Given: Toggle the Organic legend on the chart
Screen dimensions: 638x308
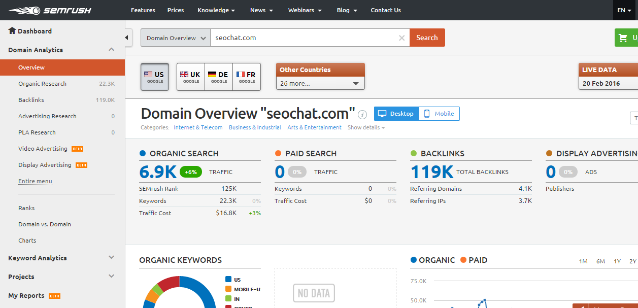Looking at the screenshot, I should [x=432, y=260].
